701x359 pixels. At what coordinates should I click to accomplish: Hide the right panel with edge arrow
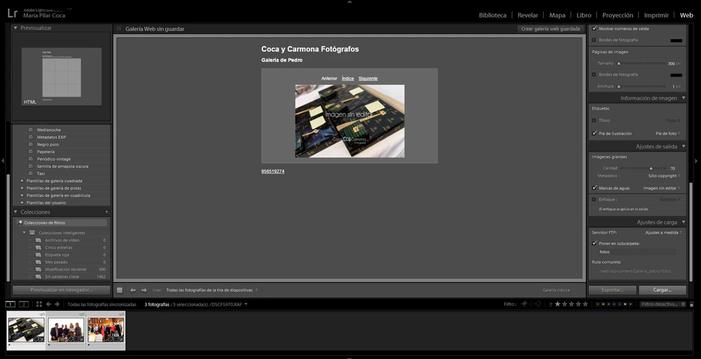[x=697, y=160]
